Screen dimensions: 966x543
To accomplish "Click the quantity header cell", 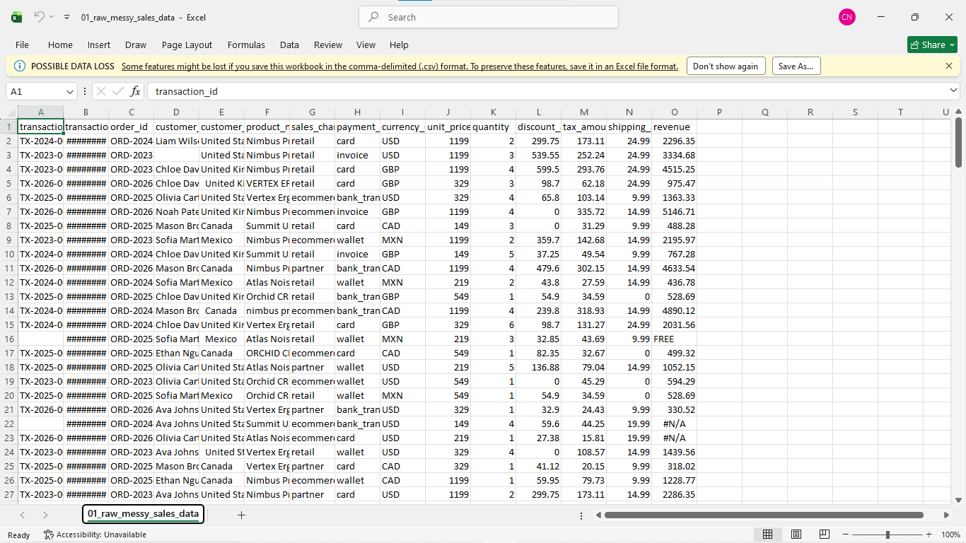I will coord(494,127).
